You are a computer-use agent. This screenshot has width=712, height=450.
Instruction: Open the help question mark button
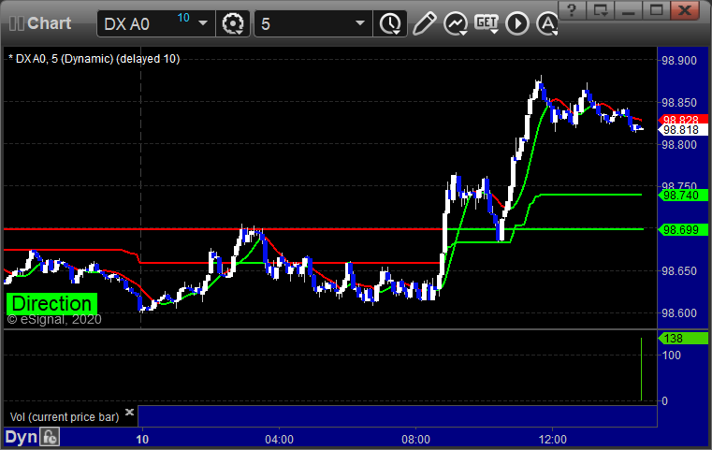coord(572,10)
